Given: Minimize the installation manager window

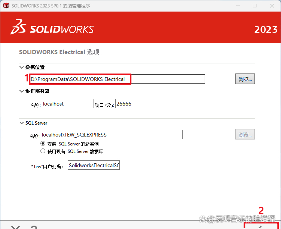Looking at the screenshot, I should pos(238,6).
